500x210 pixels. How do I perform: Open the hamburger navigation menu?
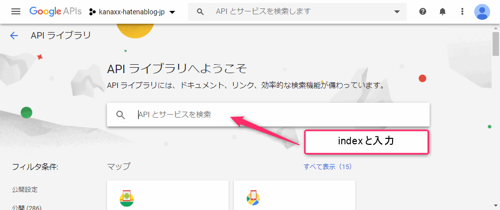16,12
